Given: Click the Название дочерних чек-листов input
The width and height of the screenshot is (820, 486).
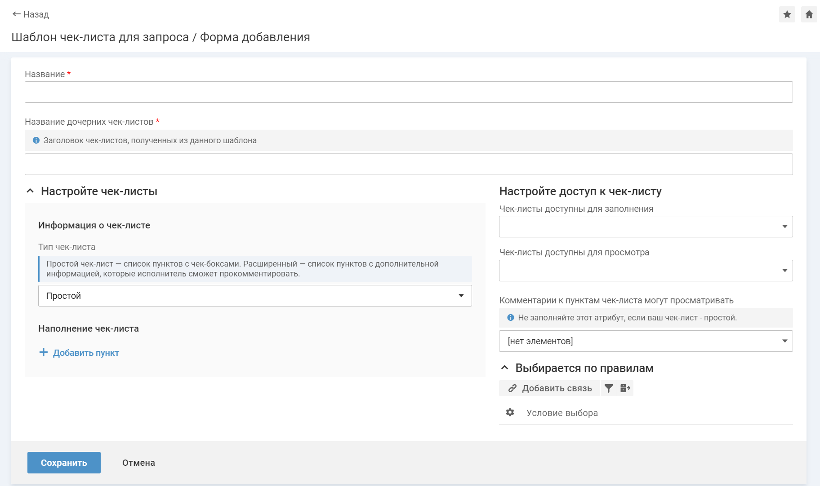Looking at the screenshot, I should 408,164.
